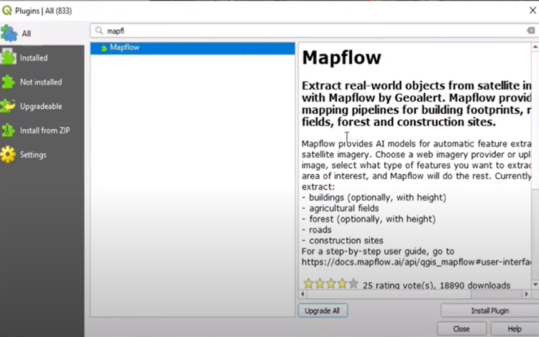Click the Upgrade All button
Image resolution: width=539 pixels, height=337 pixels.
(322, 311)
